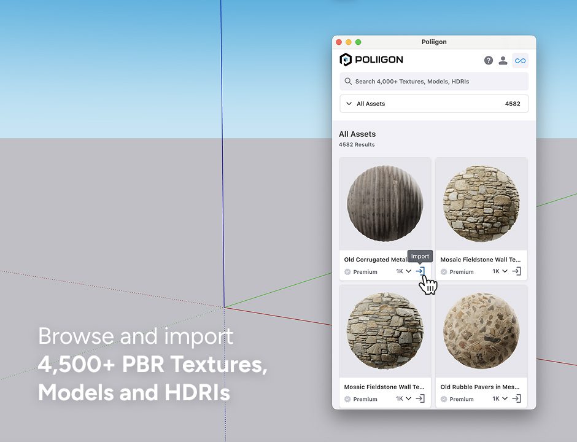Import the Old Rubble Pavers texture
The height and width of the screenshot is (442, 577).
tap(517, 398)
